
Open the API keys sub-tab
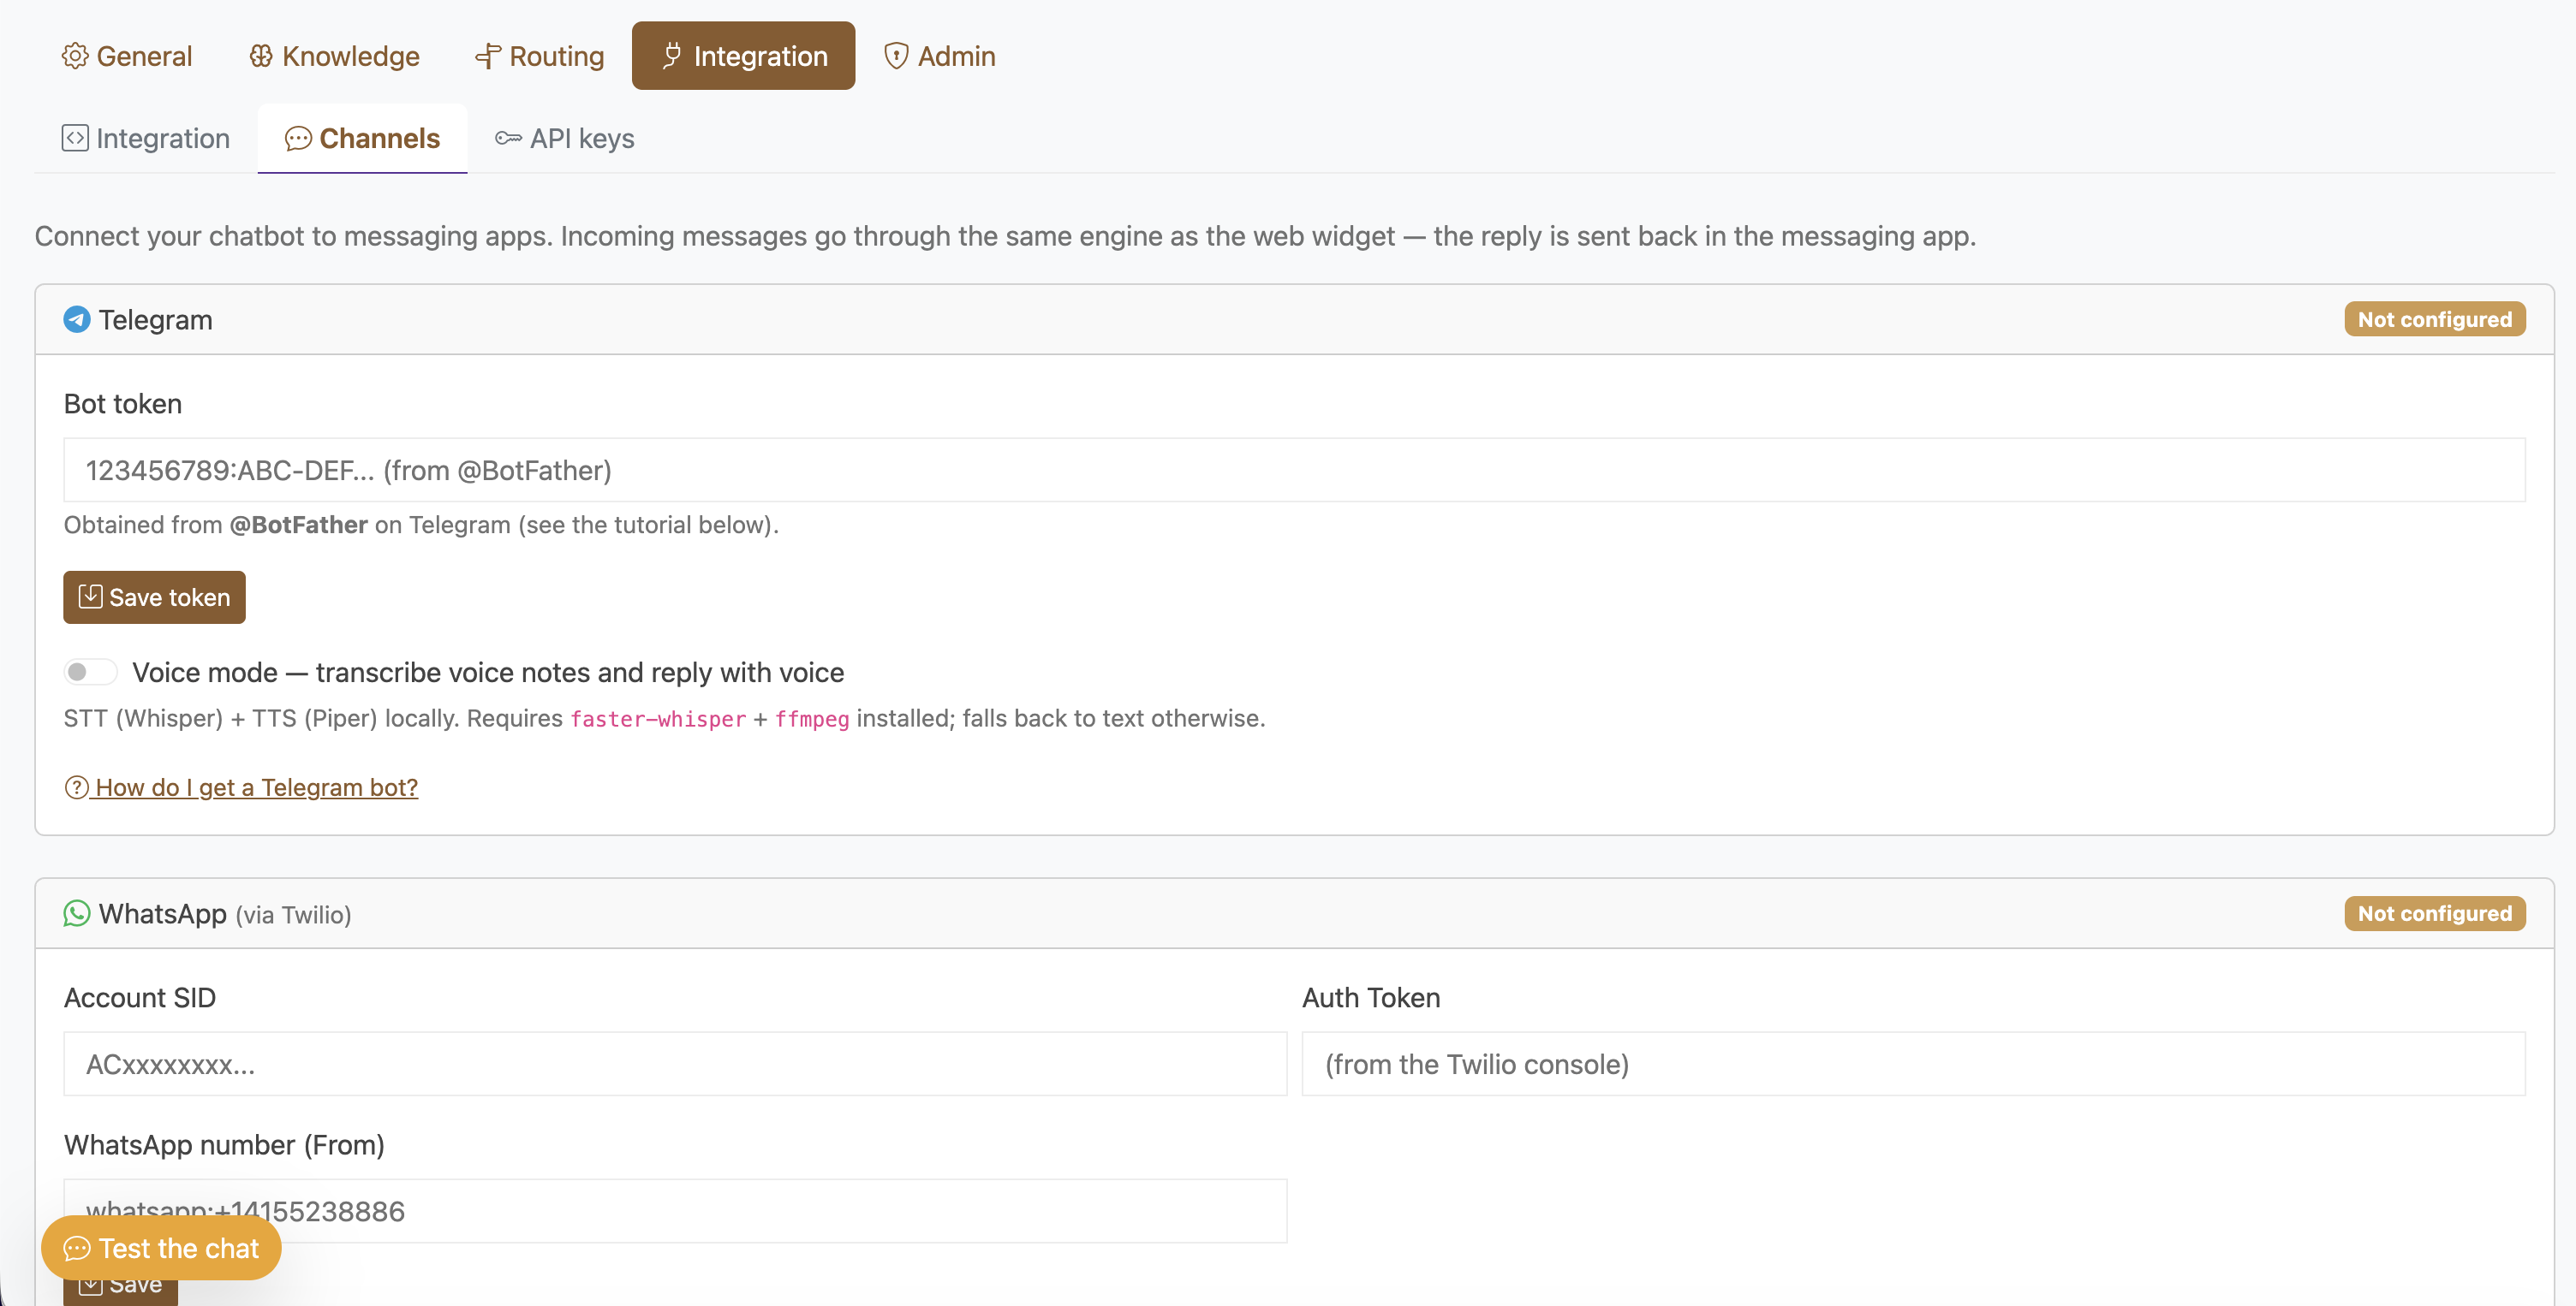pos(564,139)
